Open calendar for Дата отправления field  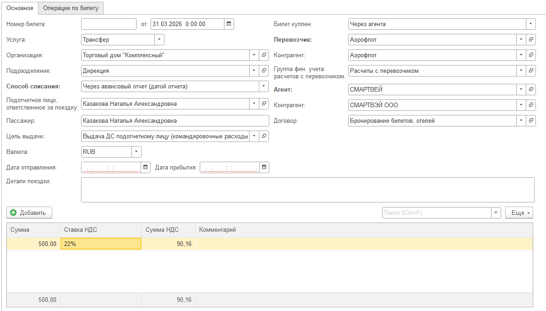point(146,168)
